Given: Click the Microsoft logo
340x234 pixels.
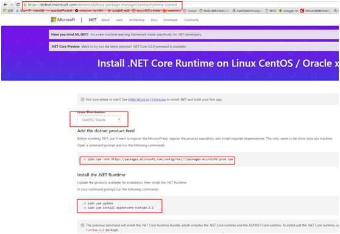Looking at the screenshot, I should pyautogui.click(x=63, y=19).
